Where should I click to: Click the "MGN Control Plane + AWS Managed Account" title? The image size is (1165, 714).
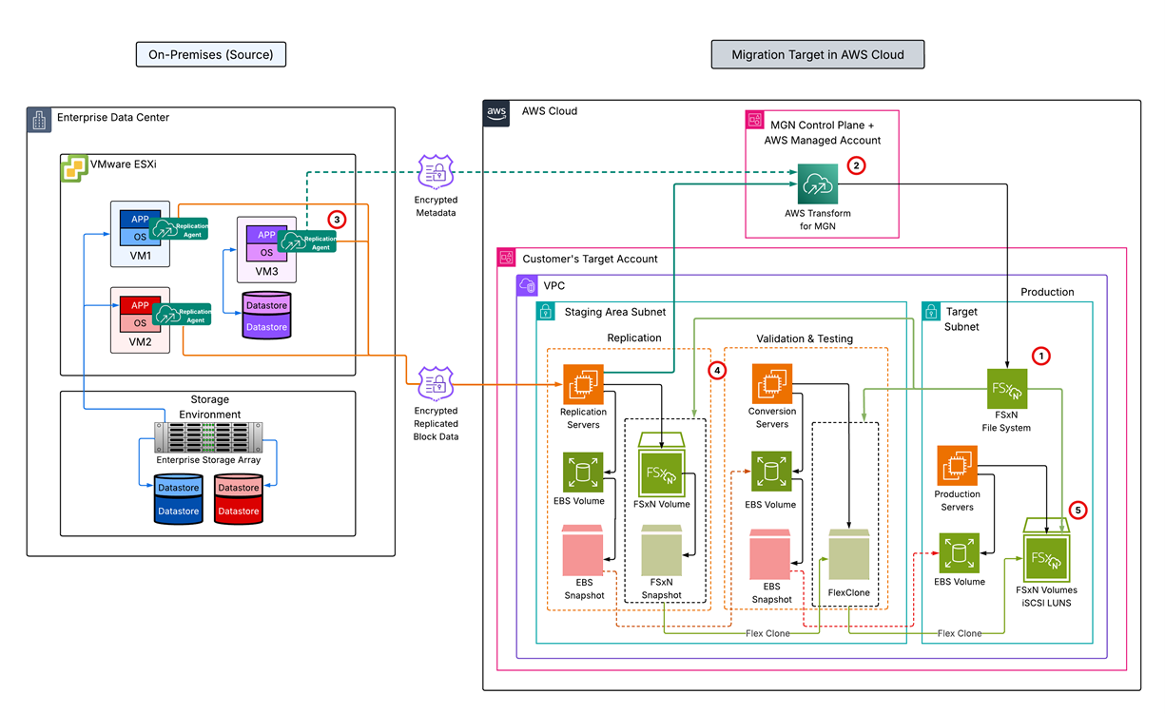pyautogui.click(x=823, y=132)
